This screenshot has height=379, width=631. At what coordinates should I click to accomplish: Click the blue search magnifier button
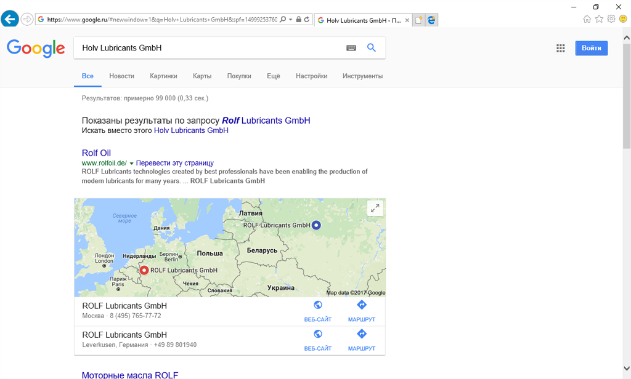[x=372, y=48]
